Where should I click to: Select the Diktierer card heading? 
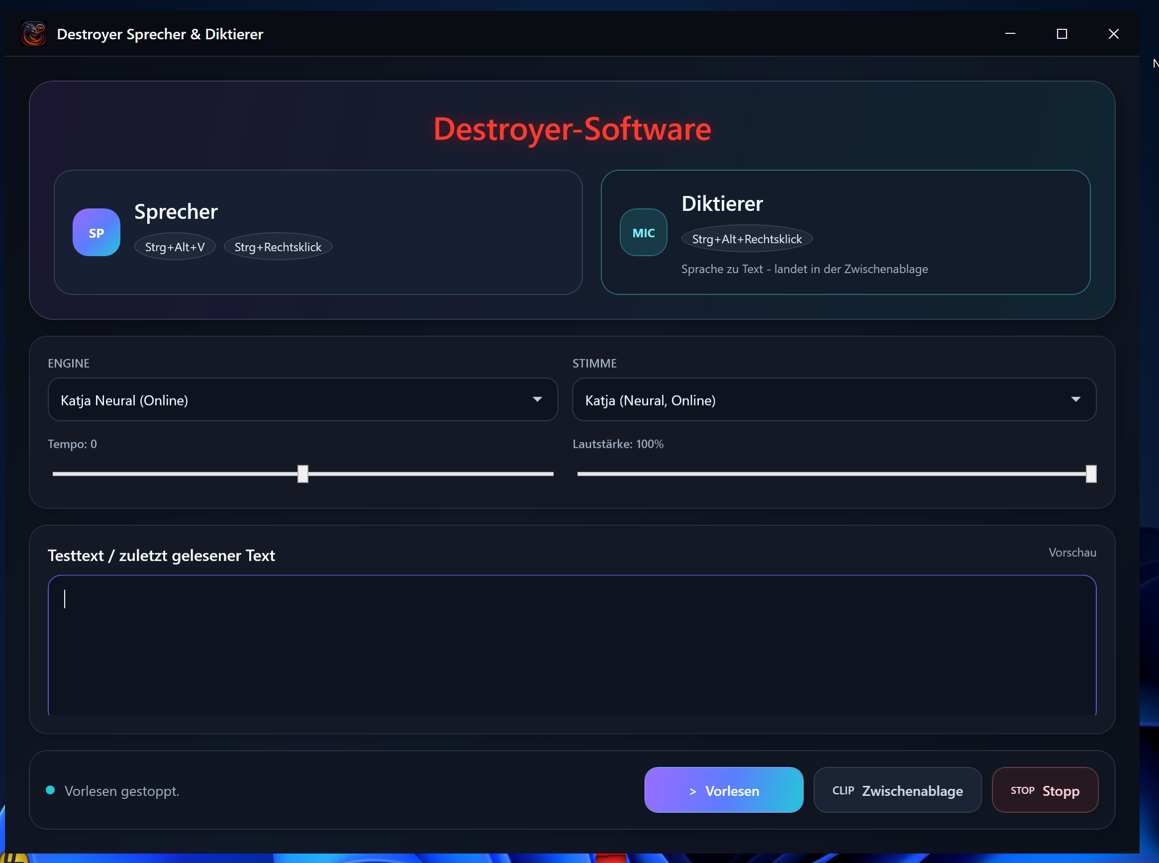point(722,204)
